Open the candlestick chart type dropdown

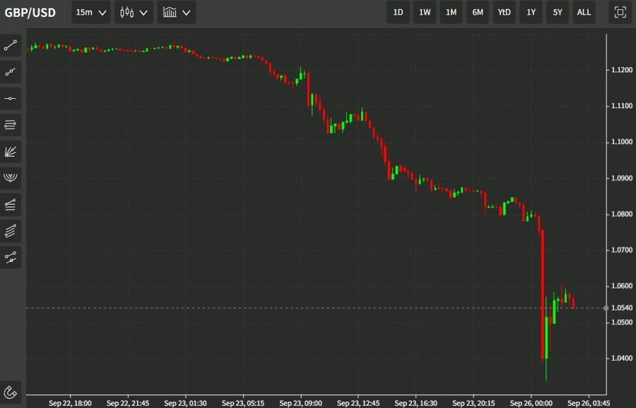coord(134,12)
